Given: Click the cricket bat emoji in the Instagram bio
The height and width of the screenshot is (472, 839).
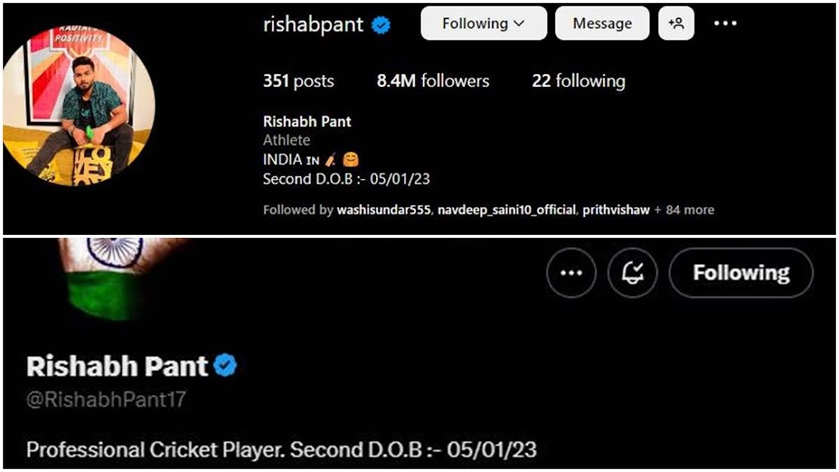Looking at the screenshot, I should coord(330,159).
